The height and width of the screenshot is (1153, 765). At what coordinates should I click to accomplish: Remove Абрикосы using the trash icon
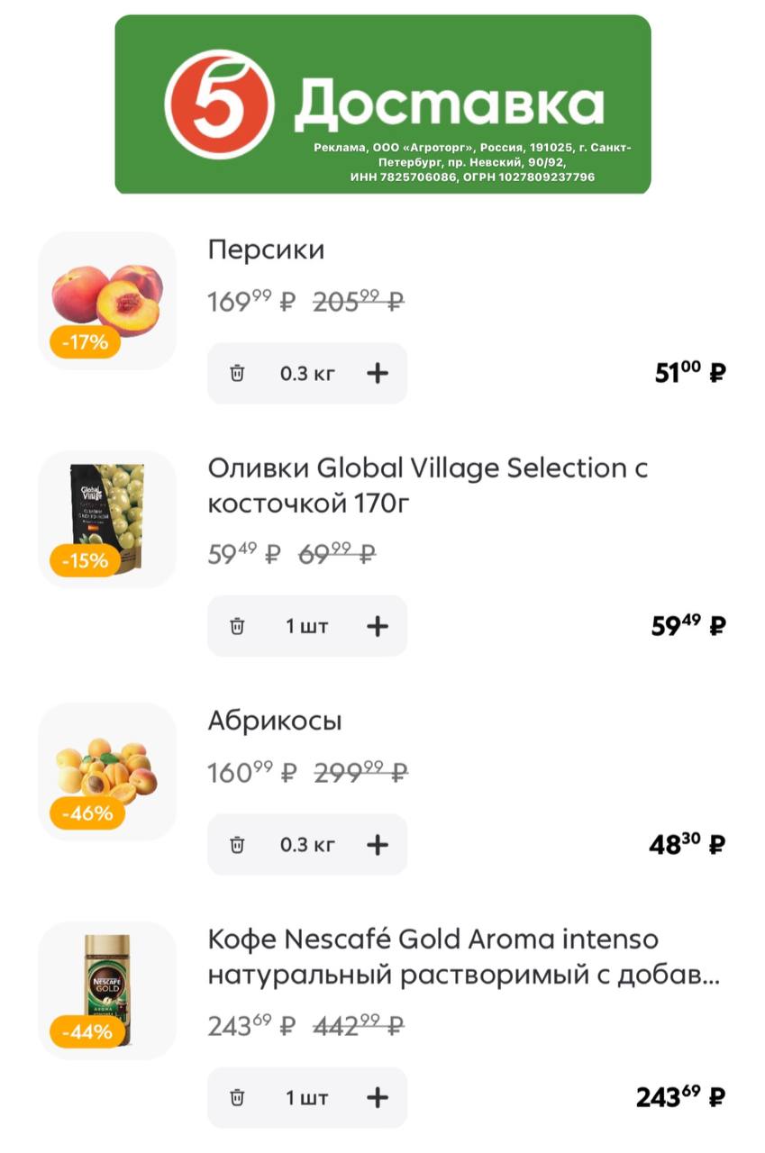click(x=237, y=844)
